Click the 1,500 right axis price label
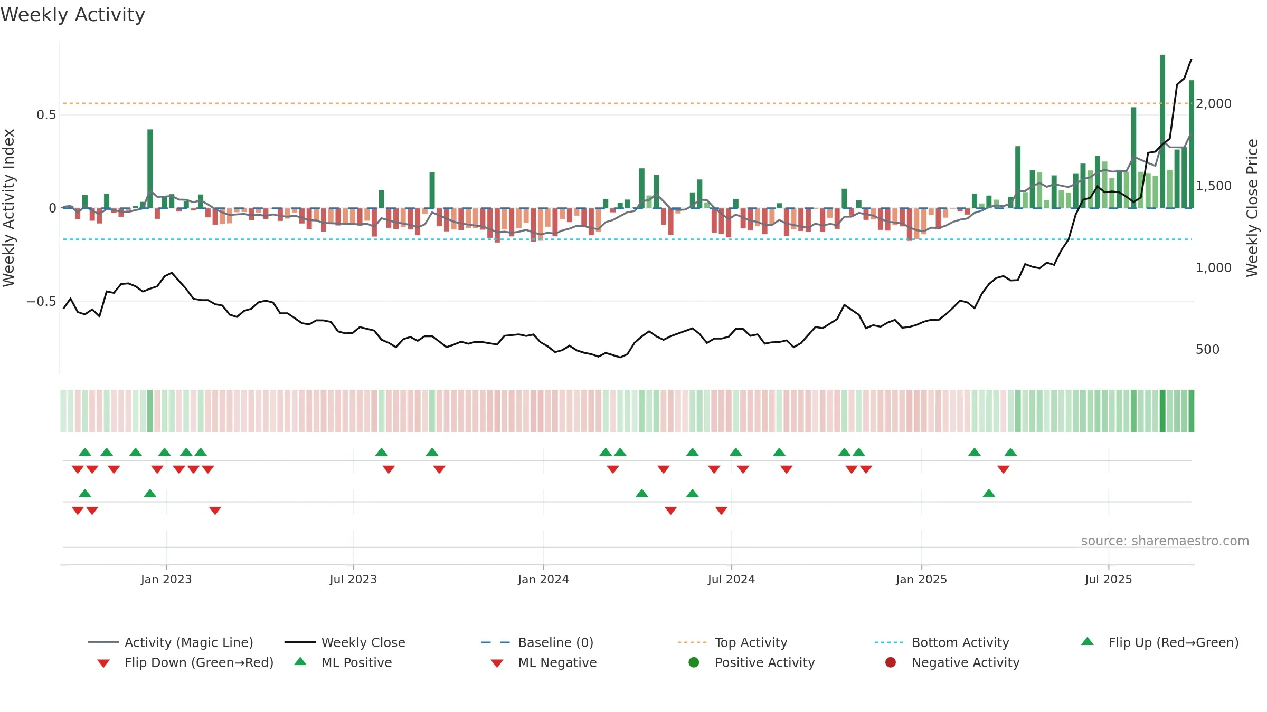Screen dimensions: 1267x712 point(1214,186)
